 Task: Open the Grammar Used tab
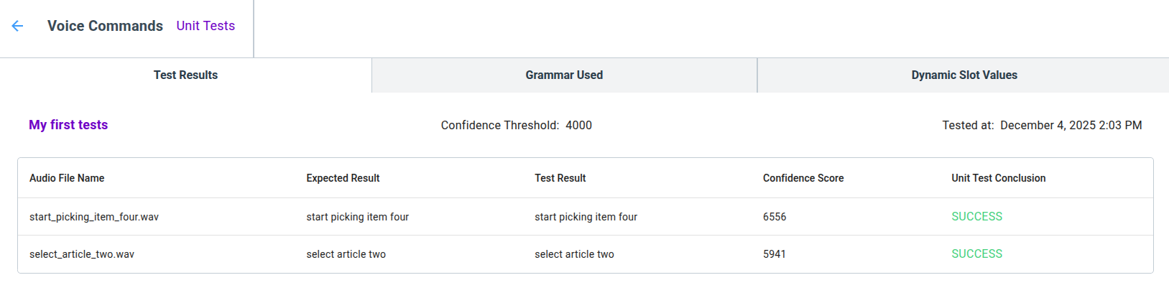(x=564, y=75)
